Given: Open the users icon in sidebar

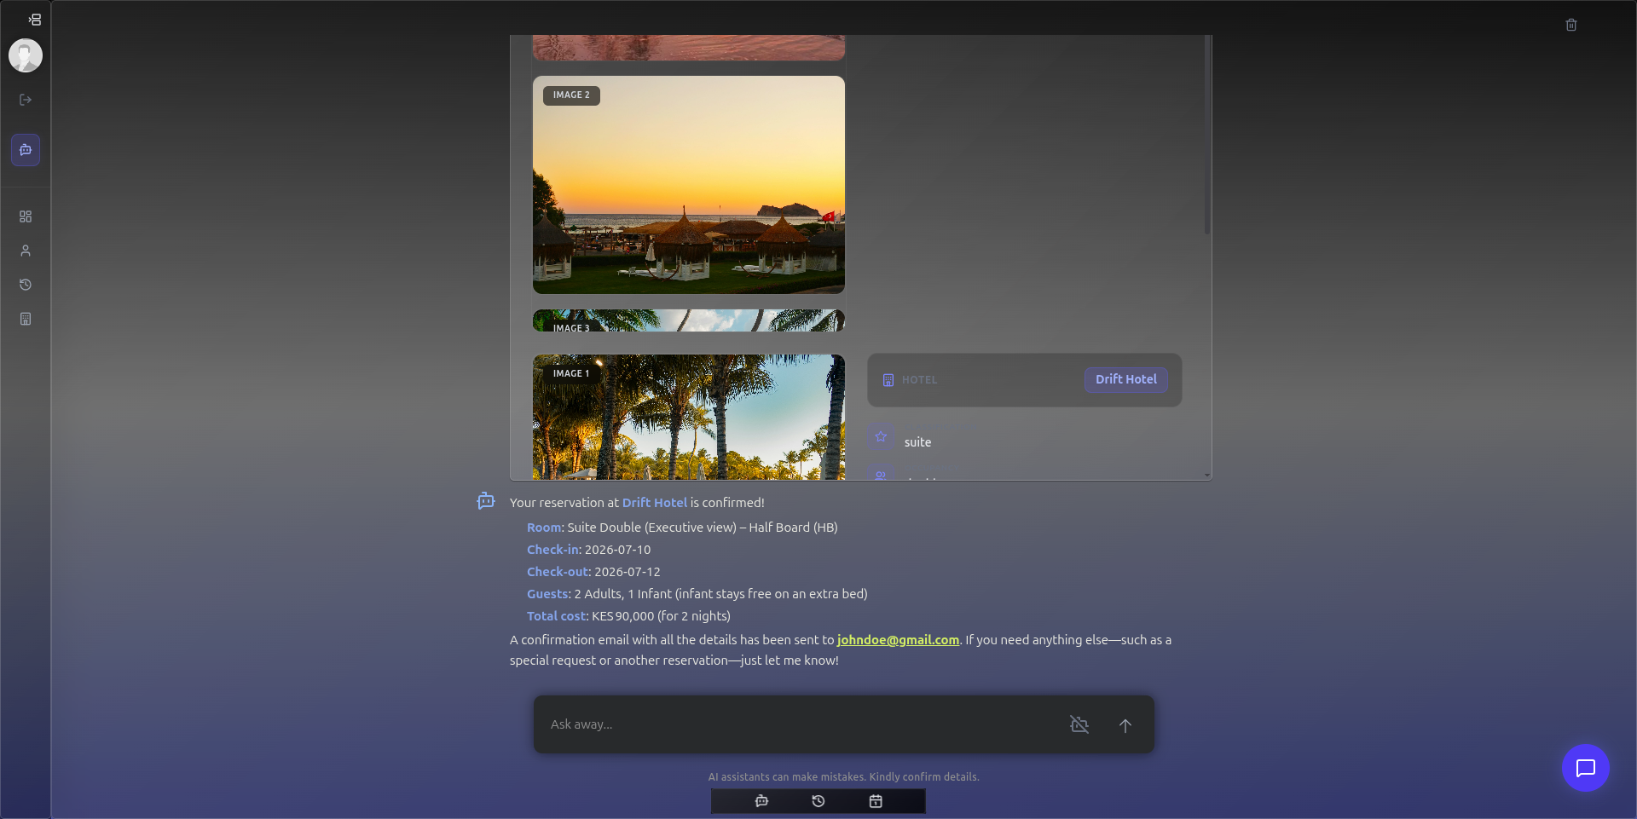Looking at the screenshot, I should point(26,251).
